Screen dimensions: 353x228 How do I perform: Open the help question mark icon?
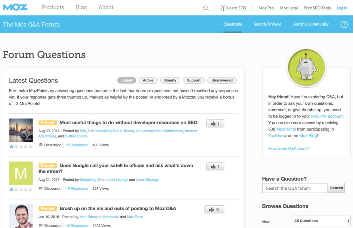[344, 24]
